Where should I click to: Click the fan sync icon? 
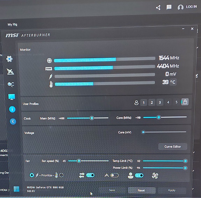coord(155,175)
